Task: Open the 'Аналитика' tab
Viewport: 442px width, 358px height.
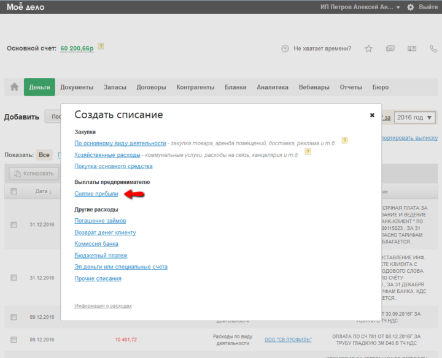Action: (x=273, y=87)
